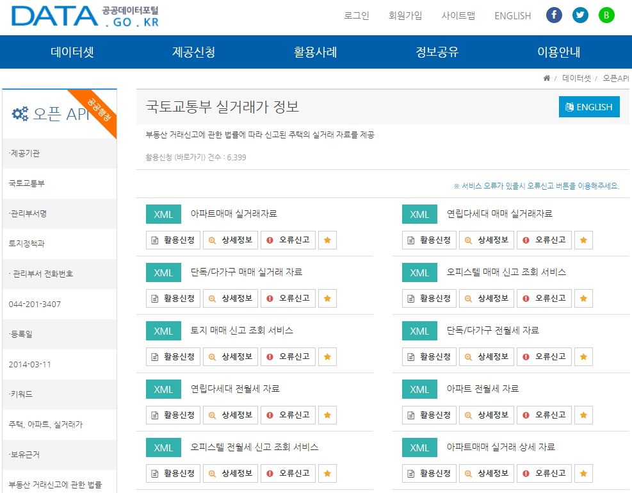Click 활용신청 for 연립다세대 매매 실거래자료
Image resolution: width=632 pixels, height=493 pixels.
(x=429, y=240)
